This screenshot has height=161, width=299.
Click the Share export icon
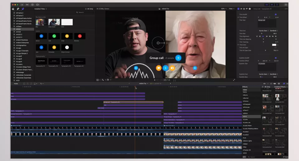pos(286,5)
